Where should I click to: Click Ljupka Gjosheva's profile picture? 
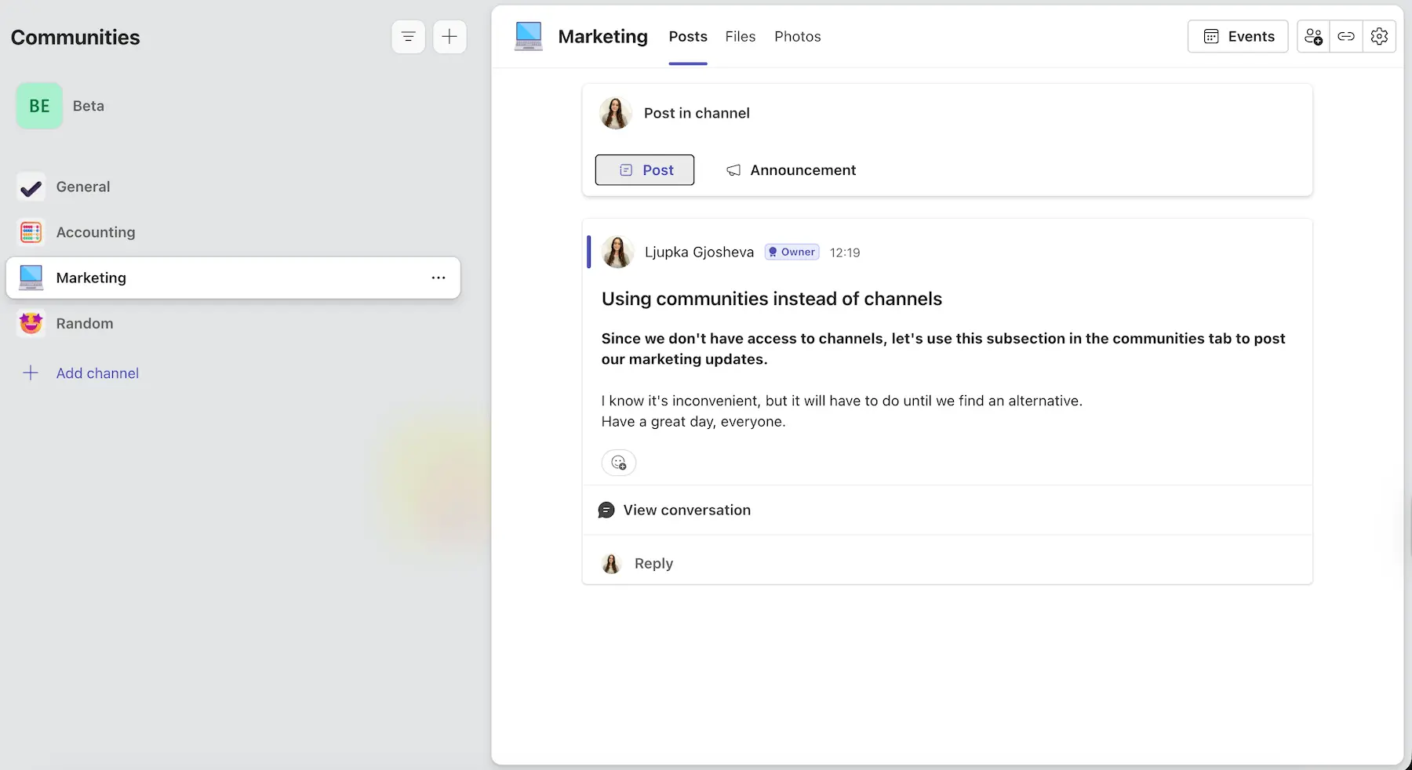[x=617, y=252]
